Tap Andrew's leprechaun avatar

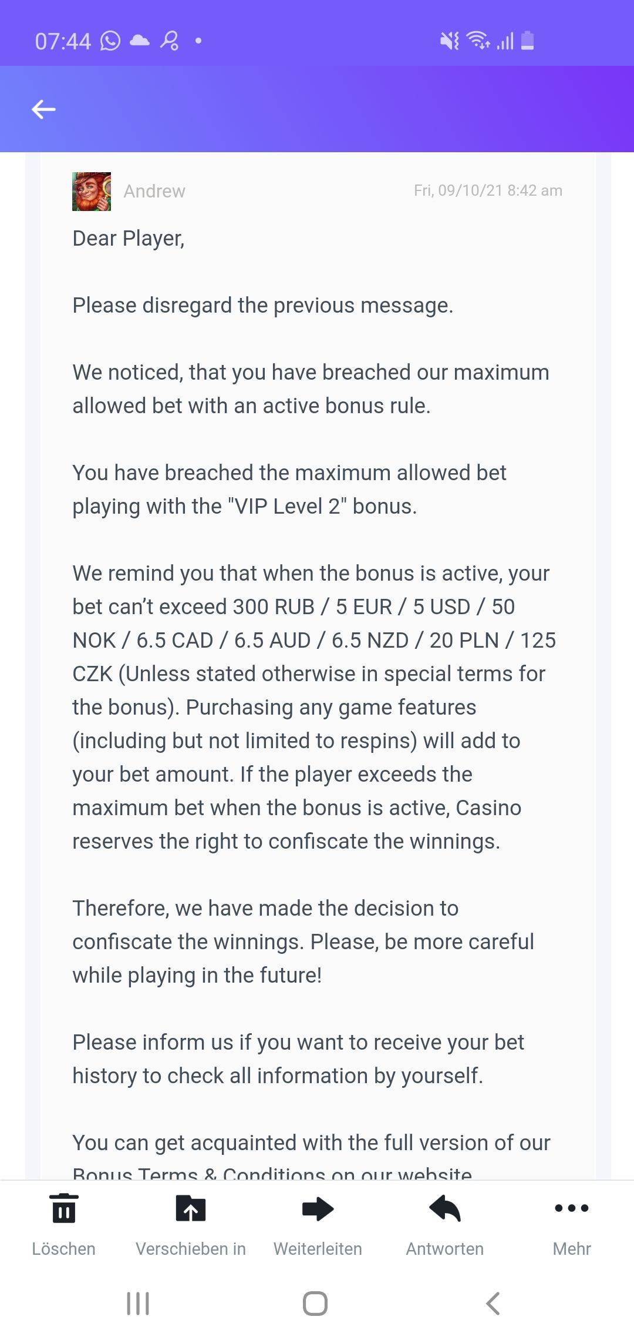pyautogui.click(x=92, y=192)
